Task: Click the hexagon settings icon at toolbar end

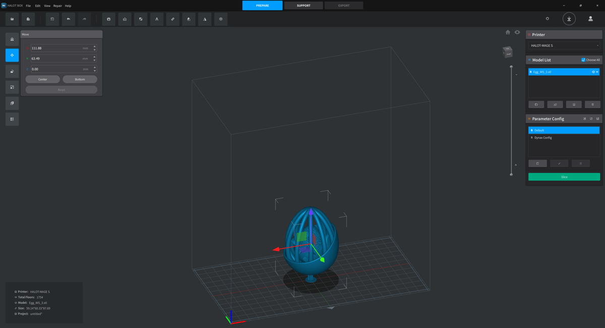Action: 221,19
